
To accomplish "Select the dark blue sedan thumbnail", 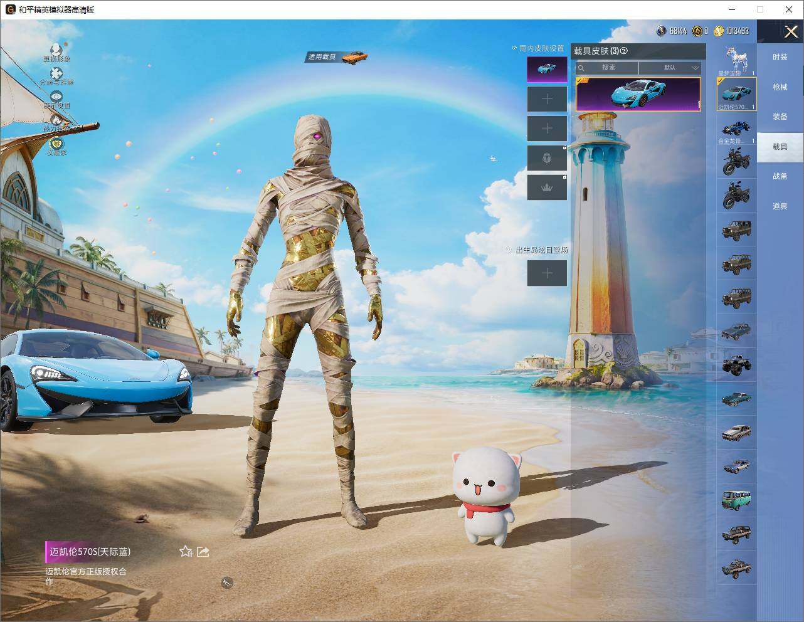I will (736, 331).
